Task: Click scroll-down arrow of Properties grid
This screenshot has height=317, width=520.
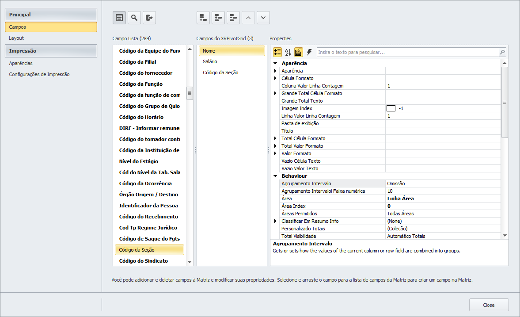Action: point(505,235)
